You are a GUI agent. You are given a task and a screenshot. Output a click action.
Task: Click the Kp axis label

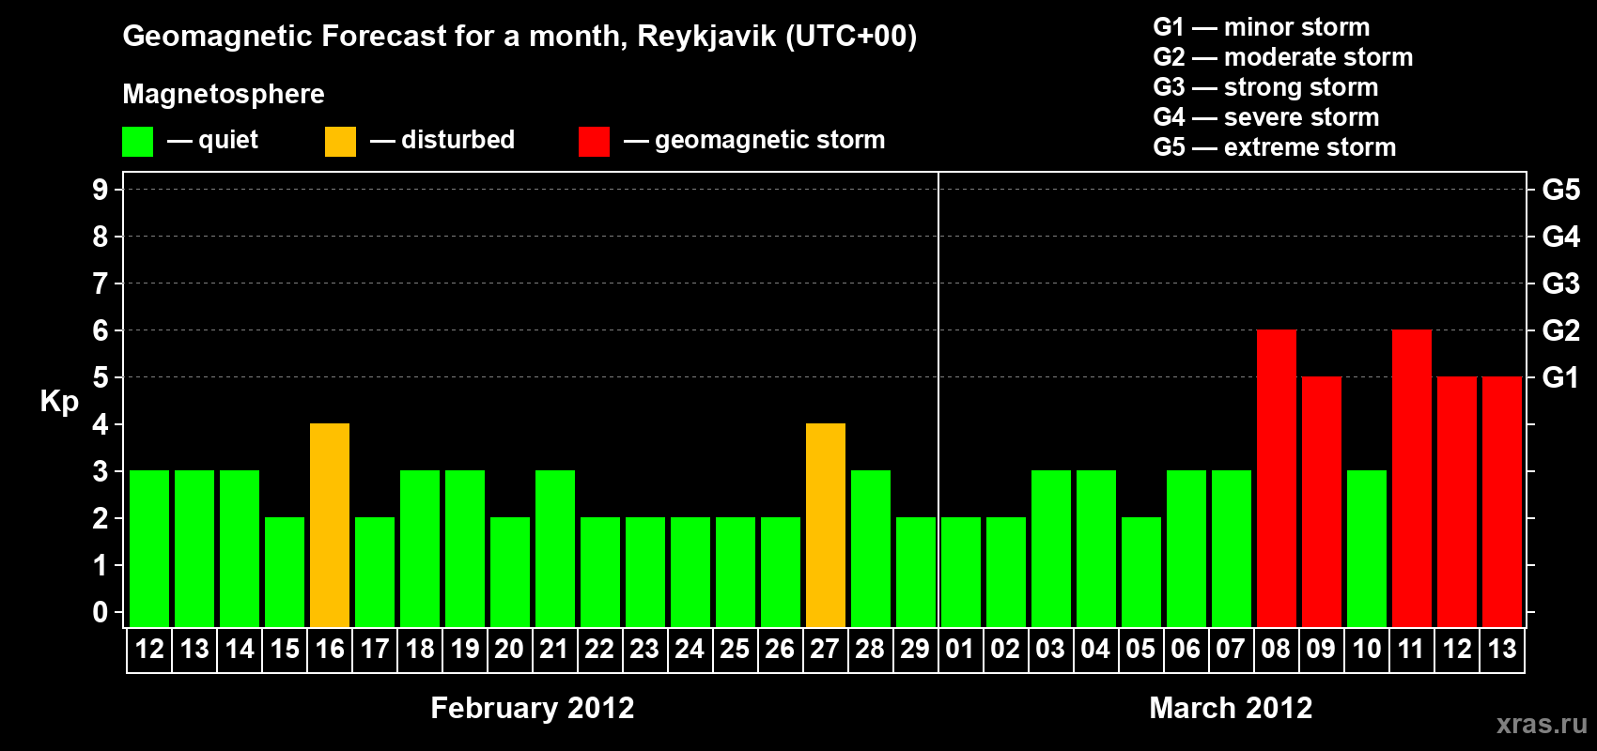59,403
